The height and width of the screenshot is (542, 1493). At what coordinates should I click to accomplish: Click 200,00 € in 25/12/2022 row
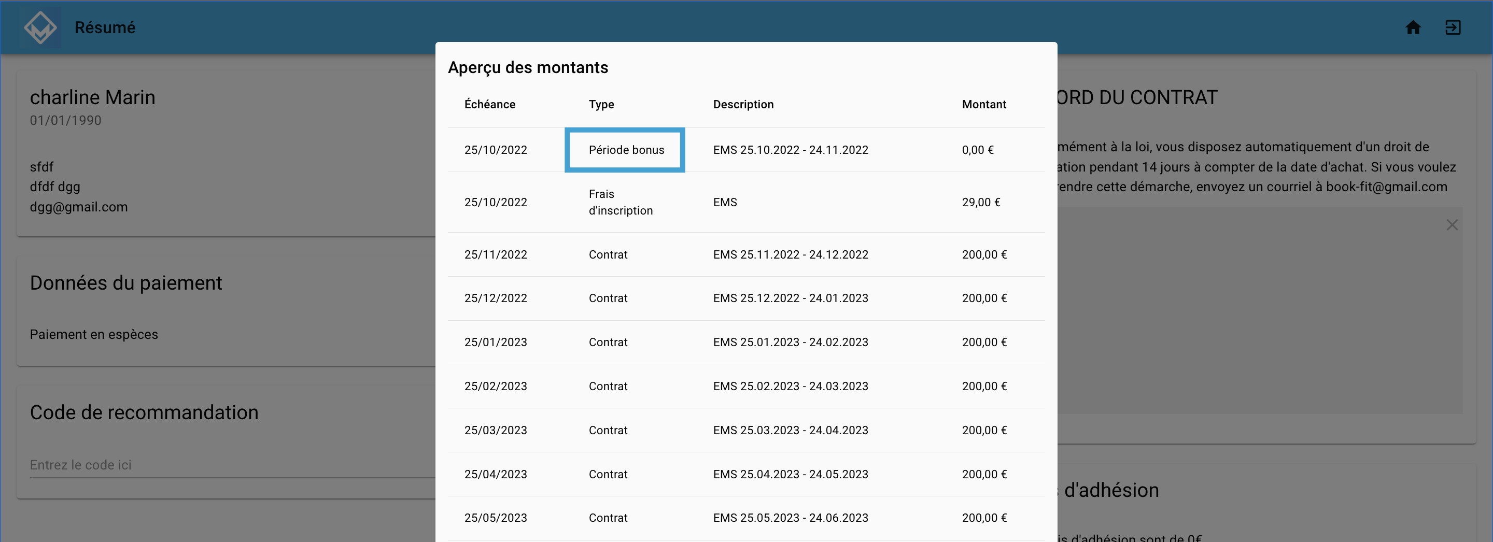(x=984, y=298)
